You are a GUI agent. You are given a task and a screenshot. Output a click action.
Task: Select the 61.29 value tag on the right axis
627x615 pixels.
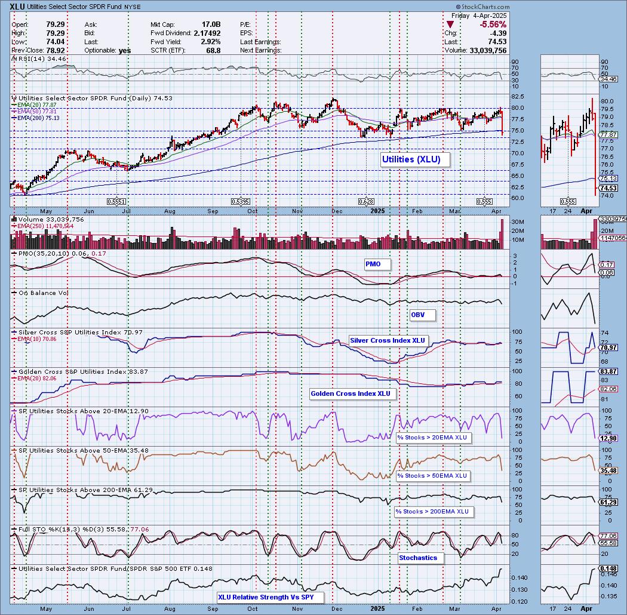click(608, 502)
